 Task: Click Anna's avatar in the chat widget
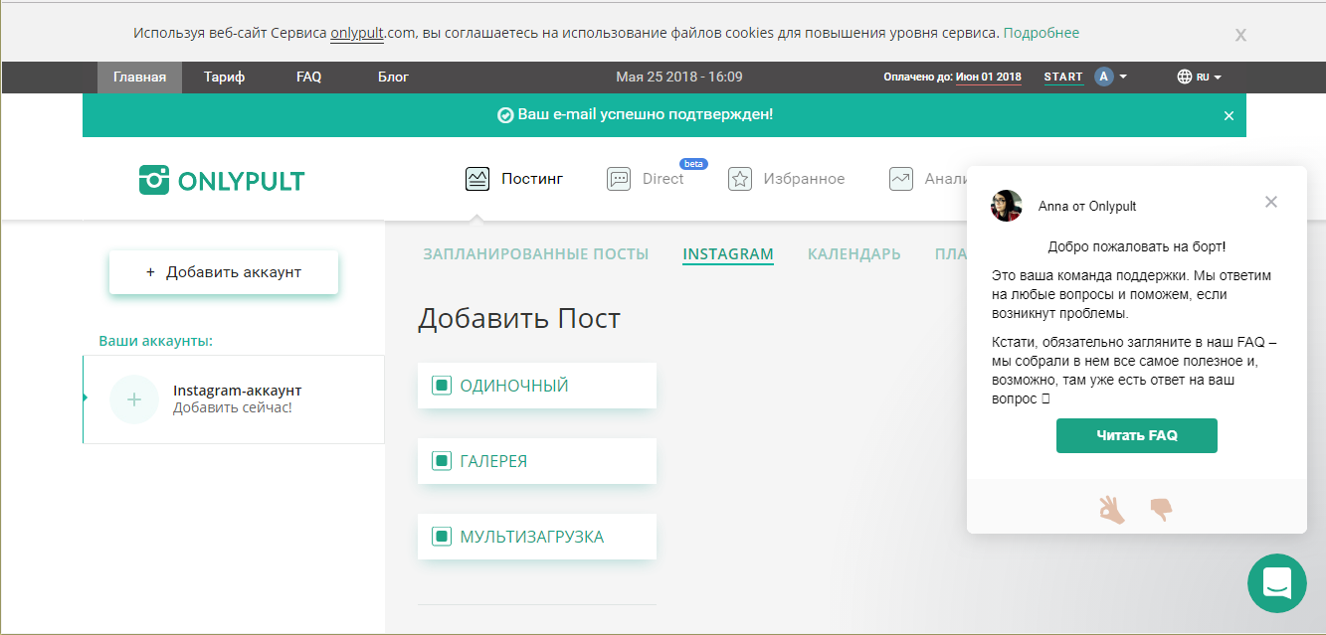[1006, 206]
